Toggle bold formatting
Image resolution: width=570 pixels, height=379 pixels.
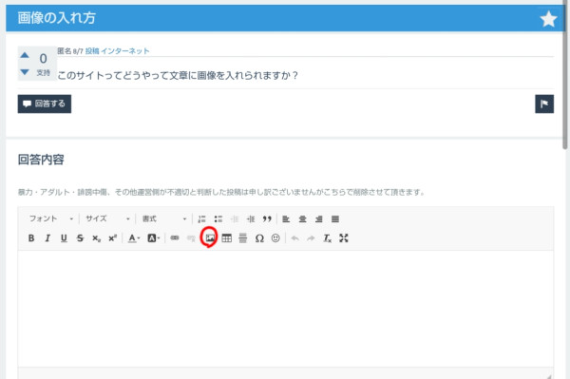(31, 238)
